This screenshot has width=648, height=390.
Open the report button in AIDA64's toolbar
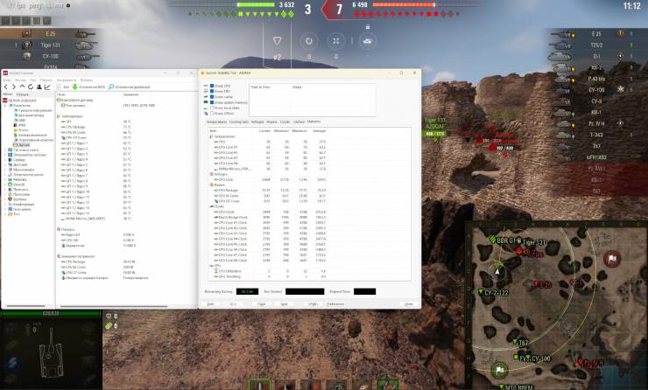point(63,87)
